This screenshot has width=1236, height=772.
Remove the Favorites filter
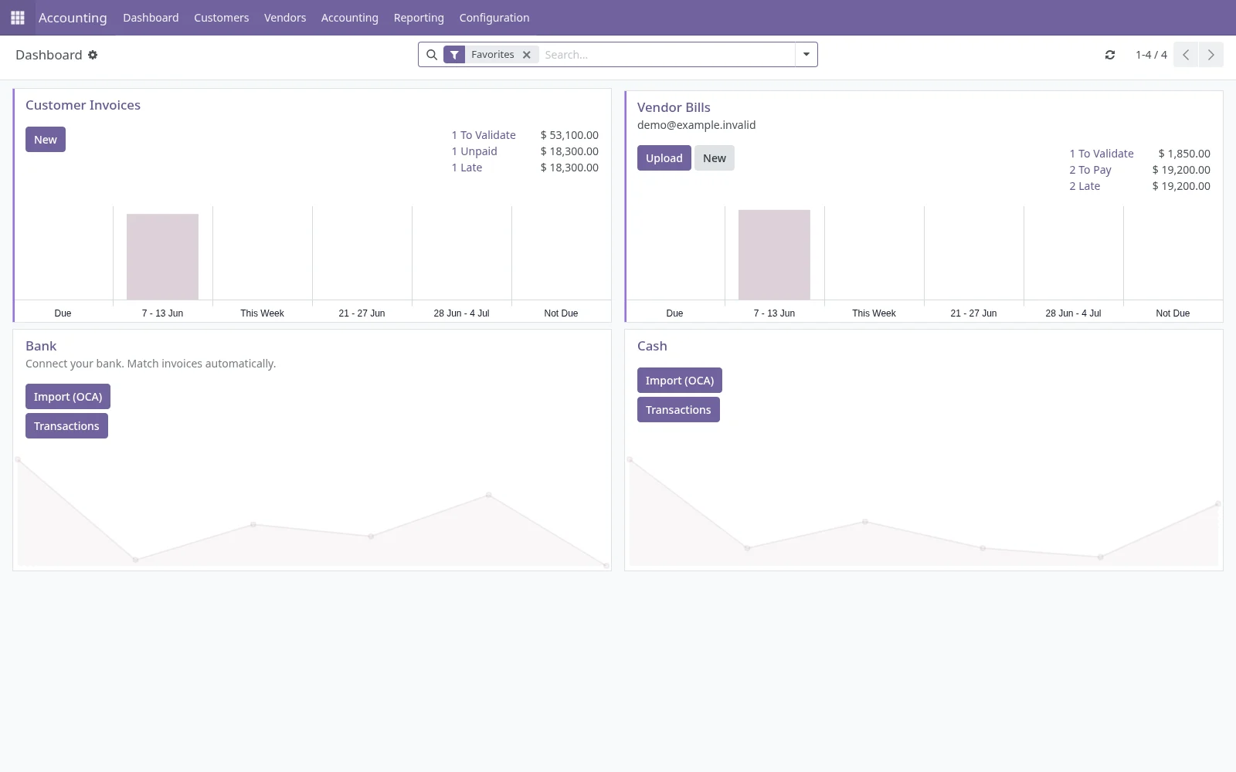[x=527, y=55]
